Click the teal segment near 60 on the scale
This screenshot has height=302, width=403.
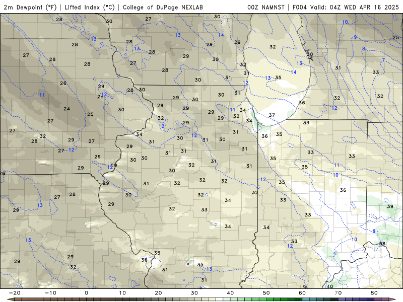coord(306,299)
